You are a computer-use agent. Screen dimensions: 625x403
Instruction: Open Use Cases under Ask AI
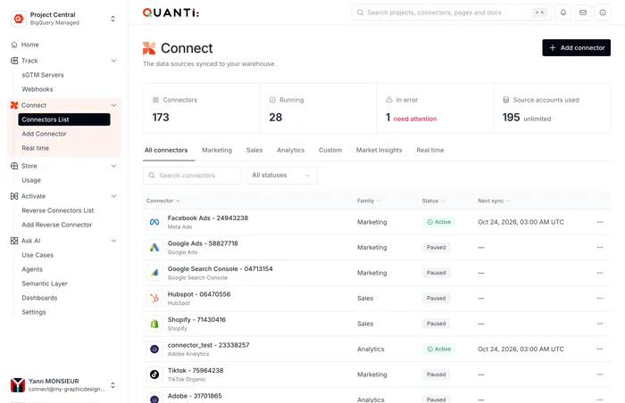[x=37, y=255]
